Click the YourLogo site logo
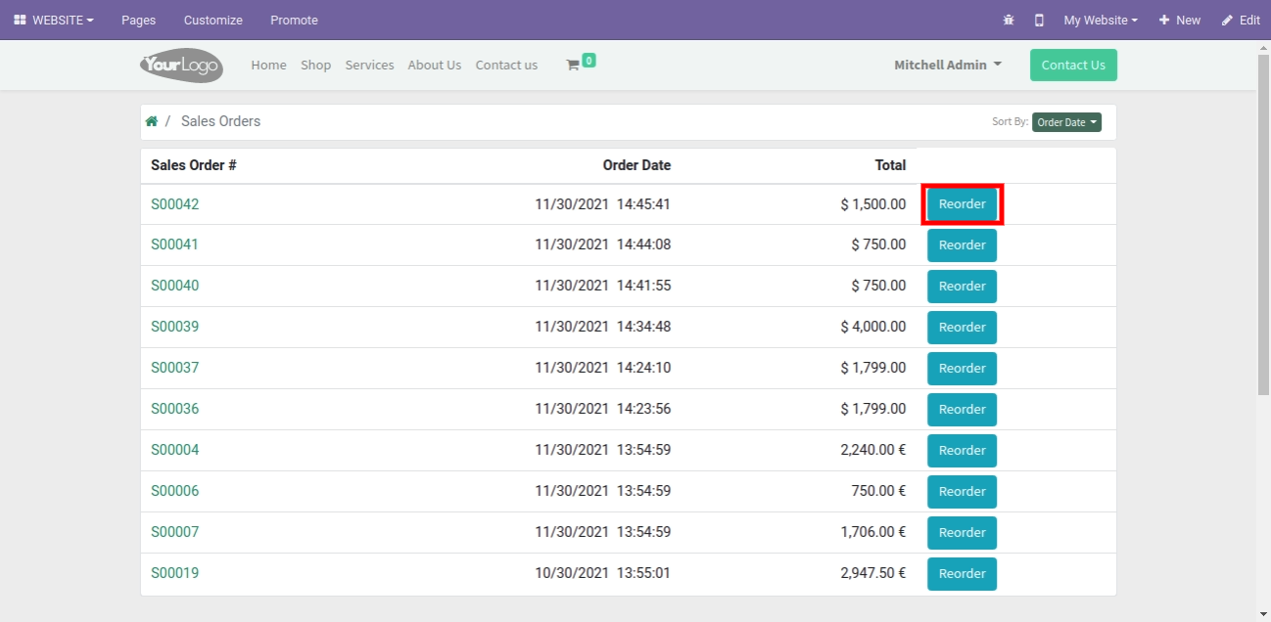The height and width of the screenshot is (622, 1271). 181,66
